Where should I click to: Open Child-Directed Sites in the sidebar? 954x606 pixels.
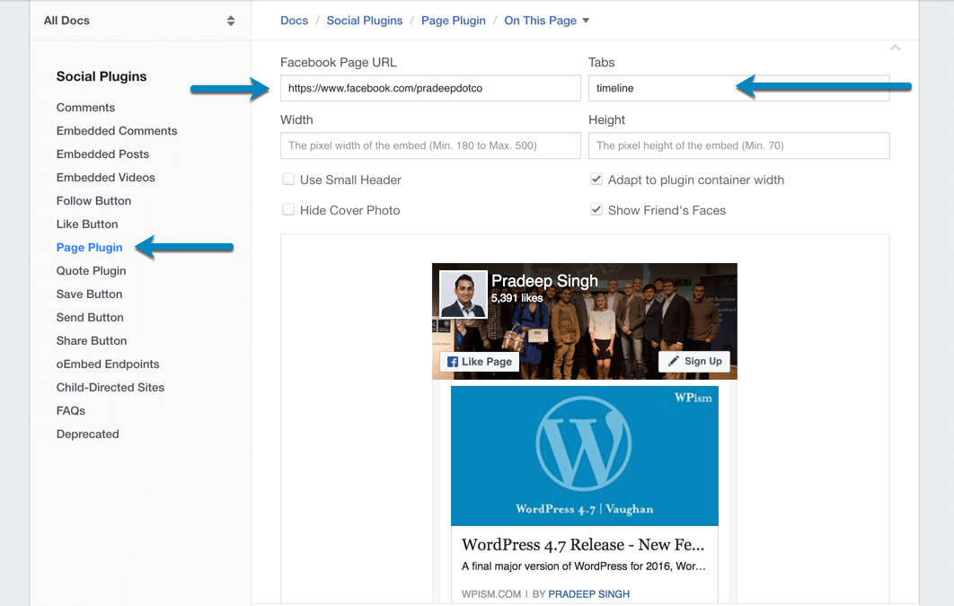(x=110, y=387)
